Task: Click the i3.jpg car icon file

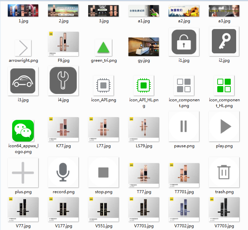Action: [x=23, y=81]
